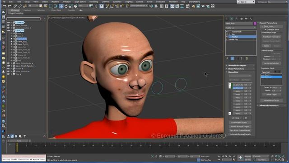Click the time slider handle
Viewport: 289px width, 163px height.
coord(19,141)
